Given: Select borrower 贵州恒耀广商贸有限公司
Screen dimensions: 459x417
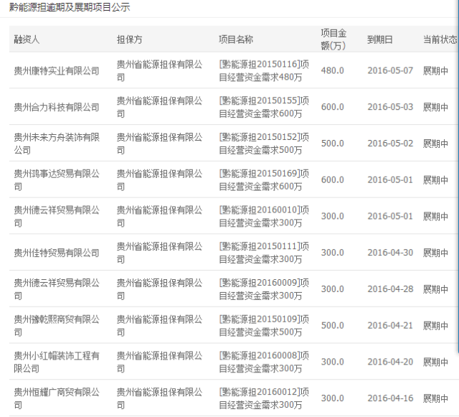Looking at the screenshot, I should click(57, 398).
